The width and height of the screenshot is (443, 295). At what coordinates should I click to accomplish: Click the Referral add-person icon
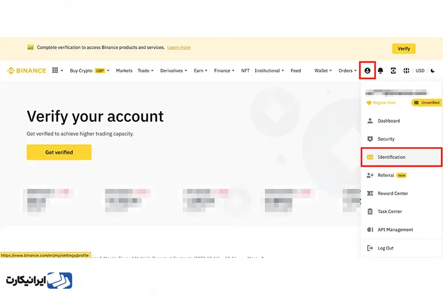point(370,175)
